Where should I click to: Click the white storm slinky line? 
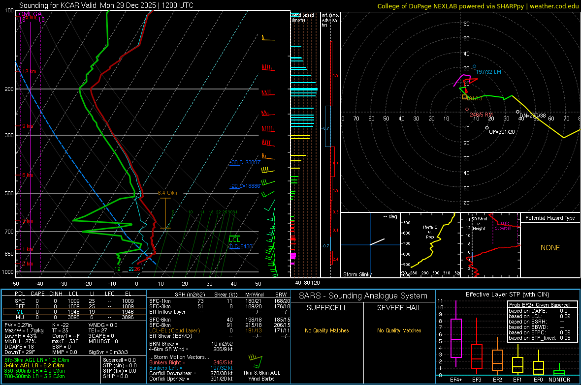(377, 242)
